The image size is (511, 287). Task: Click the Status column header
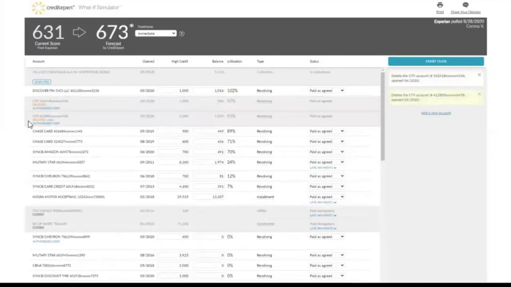[x=314, y=61]
